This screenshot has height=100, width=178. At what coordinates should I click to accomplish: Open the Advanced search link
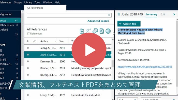(98, 21)
